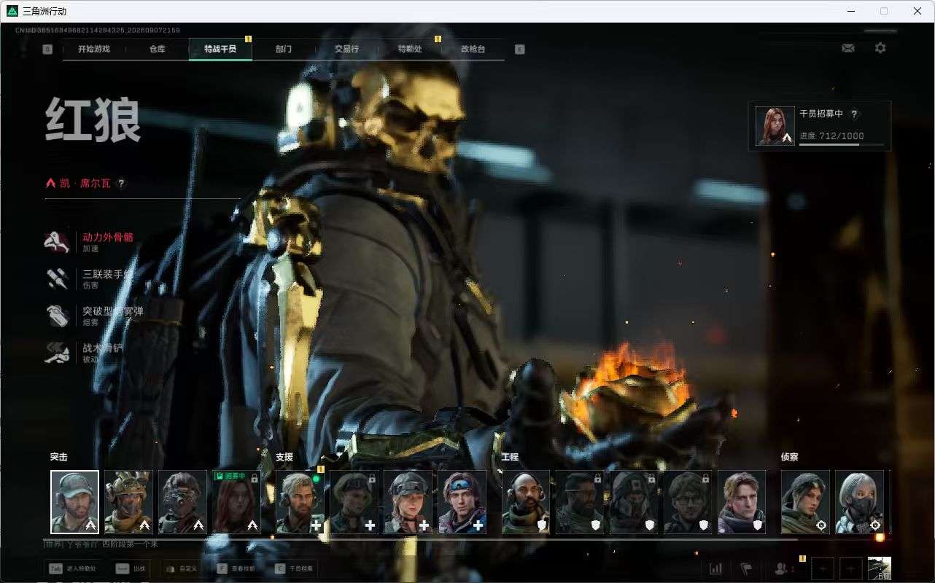935x583 pixels.
Task: Click the 侦察 class label
Action: pos(790,457)
